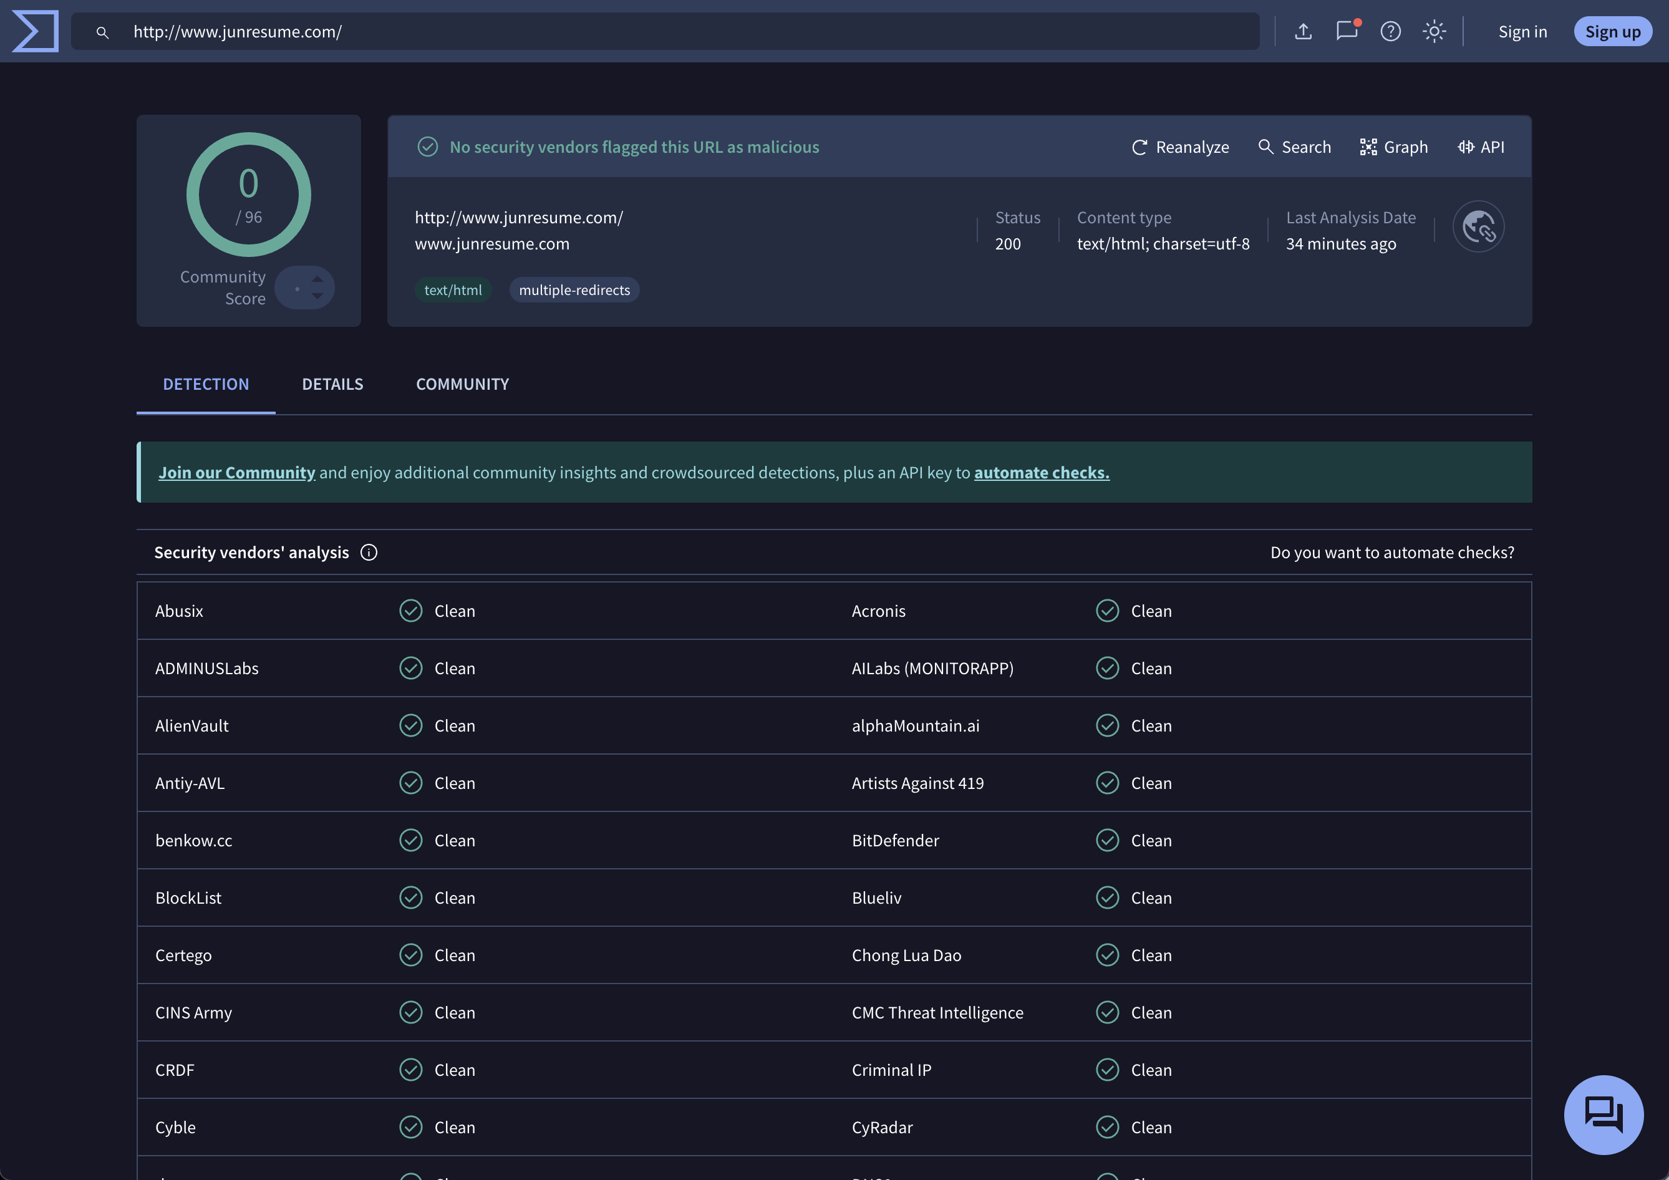Click the upload file icon
1669x1180 pixels.
pyautogui.click(x=1304, y=31)
